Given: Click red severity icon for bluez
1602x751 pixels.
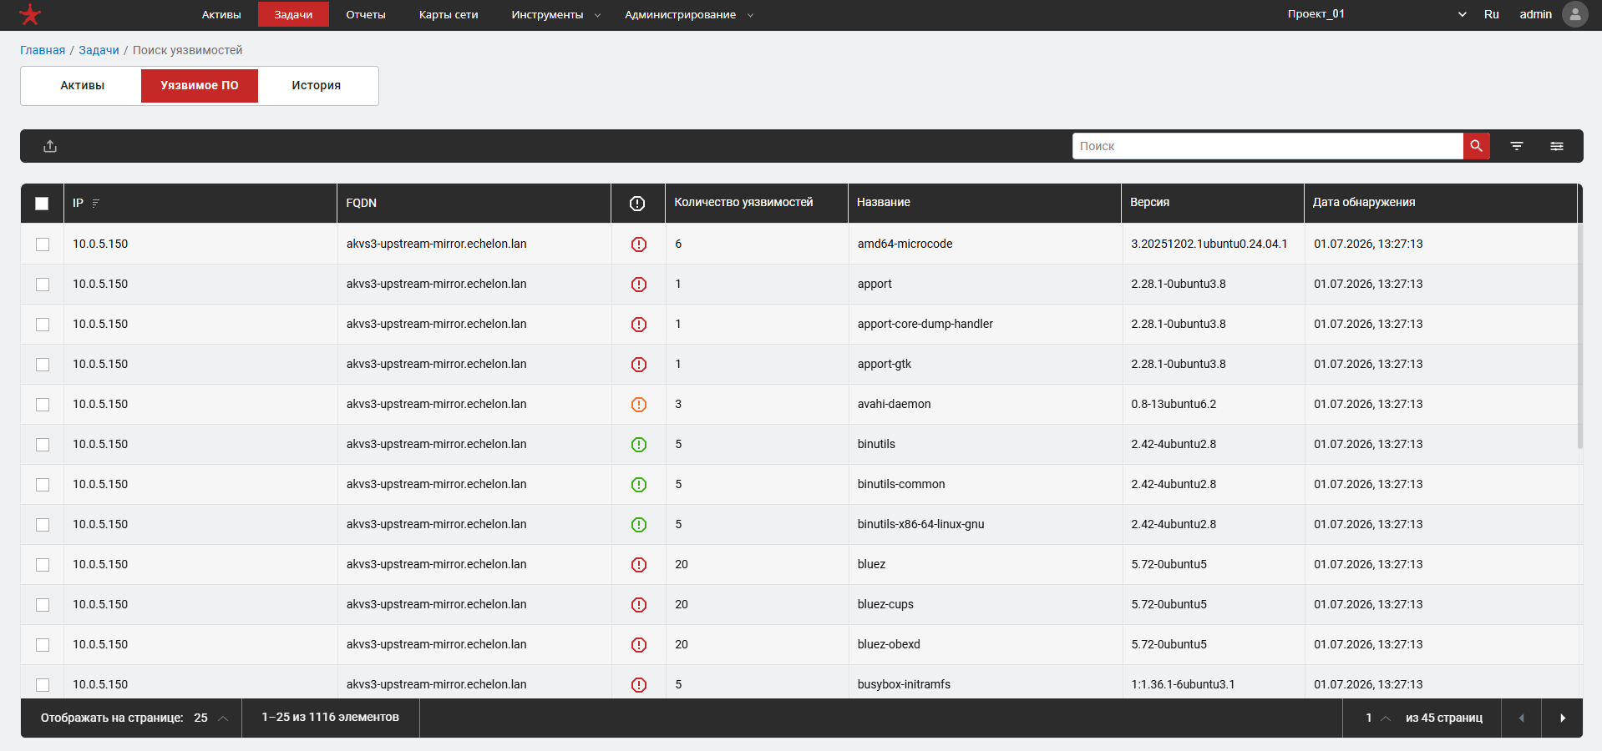Looking at the screenshot, I should 639,565.
